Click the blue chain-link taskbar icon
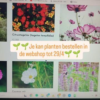The width and height of the screenshot is (100, 100). pos(48,95)
